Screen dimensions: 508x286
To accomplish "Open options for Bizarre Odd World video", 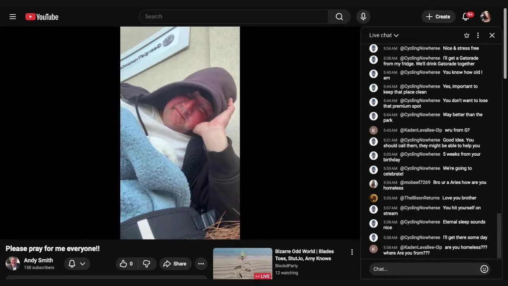I will (352, 252).
